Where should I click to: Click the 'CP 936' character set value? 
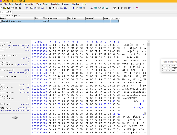tap(26, 87)
